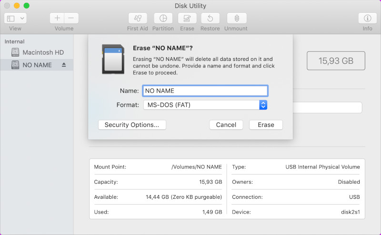The height and width of the screenshot is (235, 381).
Task: Open the View dropdown in toolbar
Action: pyautogui.click(x=16, y=19)
